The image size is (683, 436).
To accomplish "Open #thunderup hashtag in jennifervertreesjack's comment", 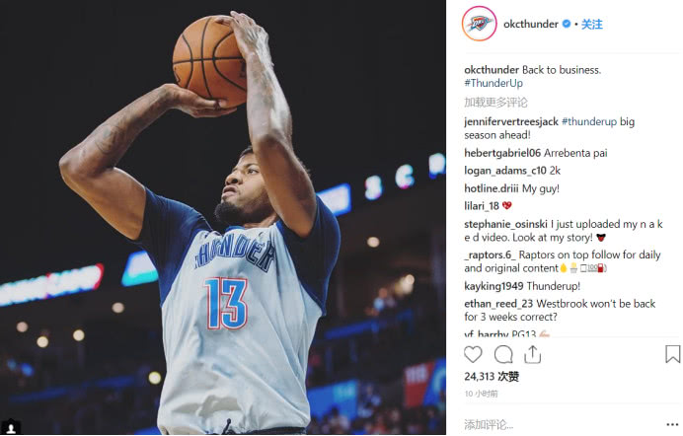I will click(x=589, y=121).
